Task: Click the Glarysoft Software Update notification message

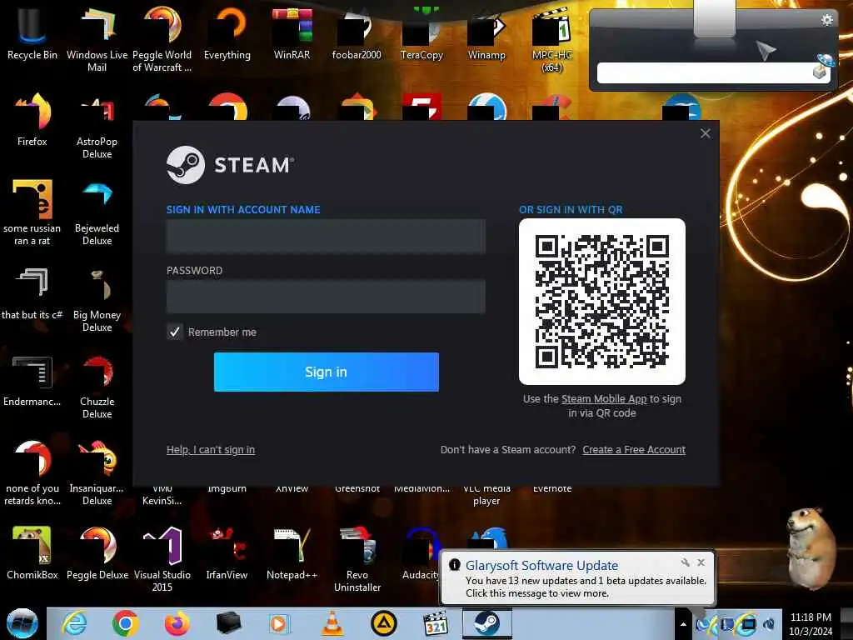Action: click(x=586, y=587)
